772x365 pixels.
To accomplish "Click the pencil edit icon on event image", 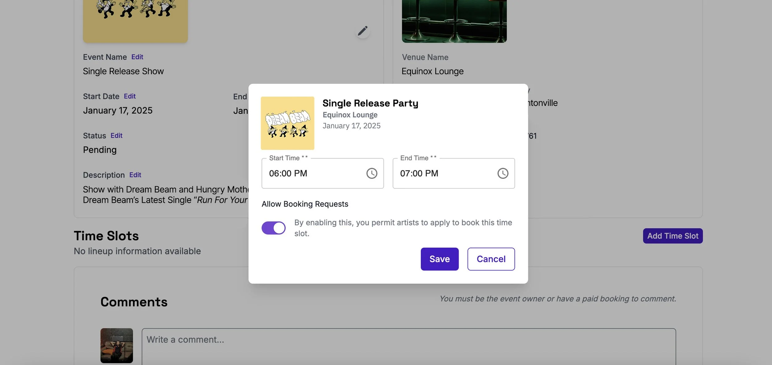I will 363,31.
